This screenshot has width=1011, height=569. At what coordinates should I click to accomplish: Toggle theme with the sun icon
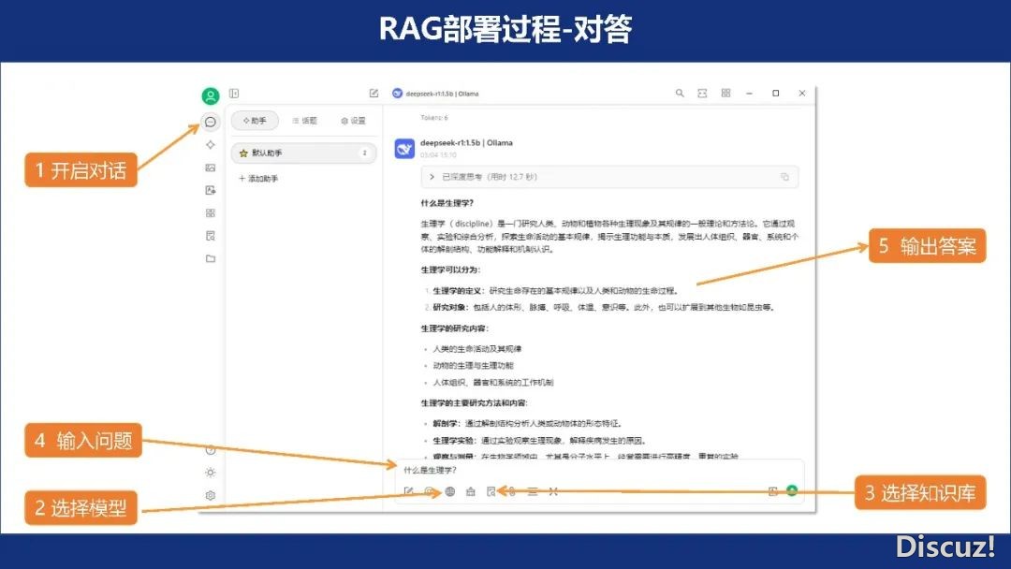click(x=211, y=473)
